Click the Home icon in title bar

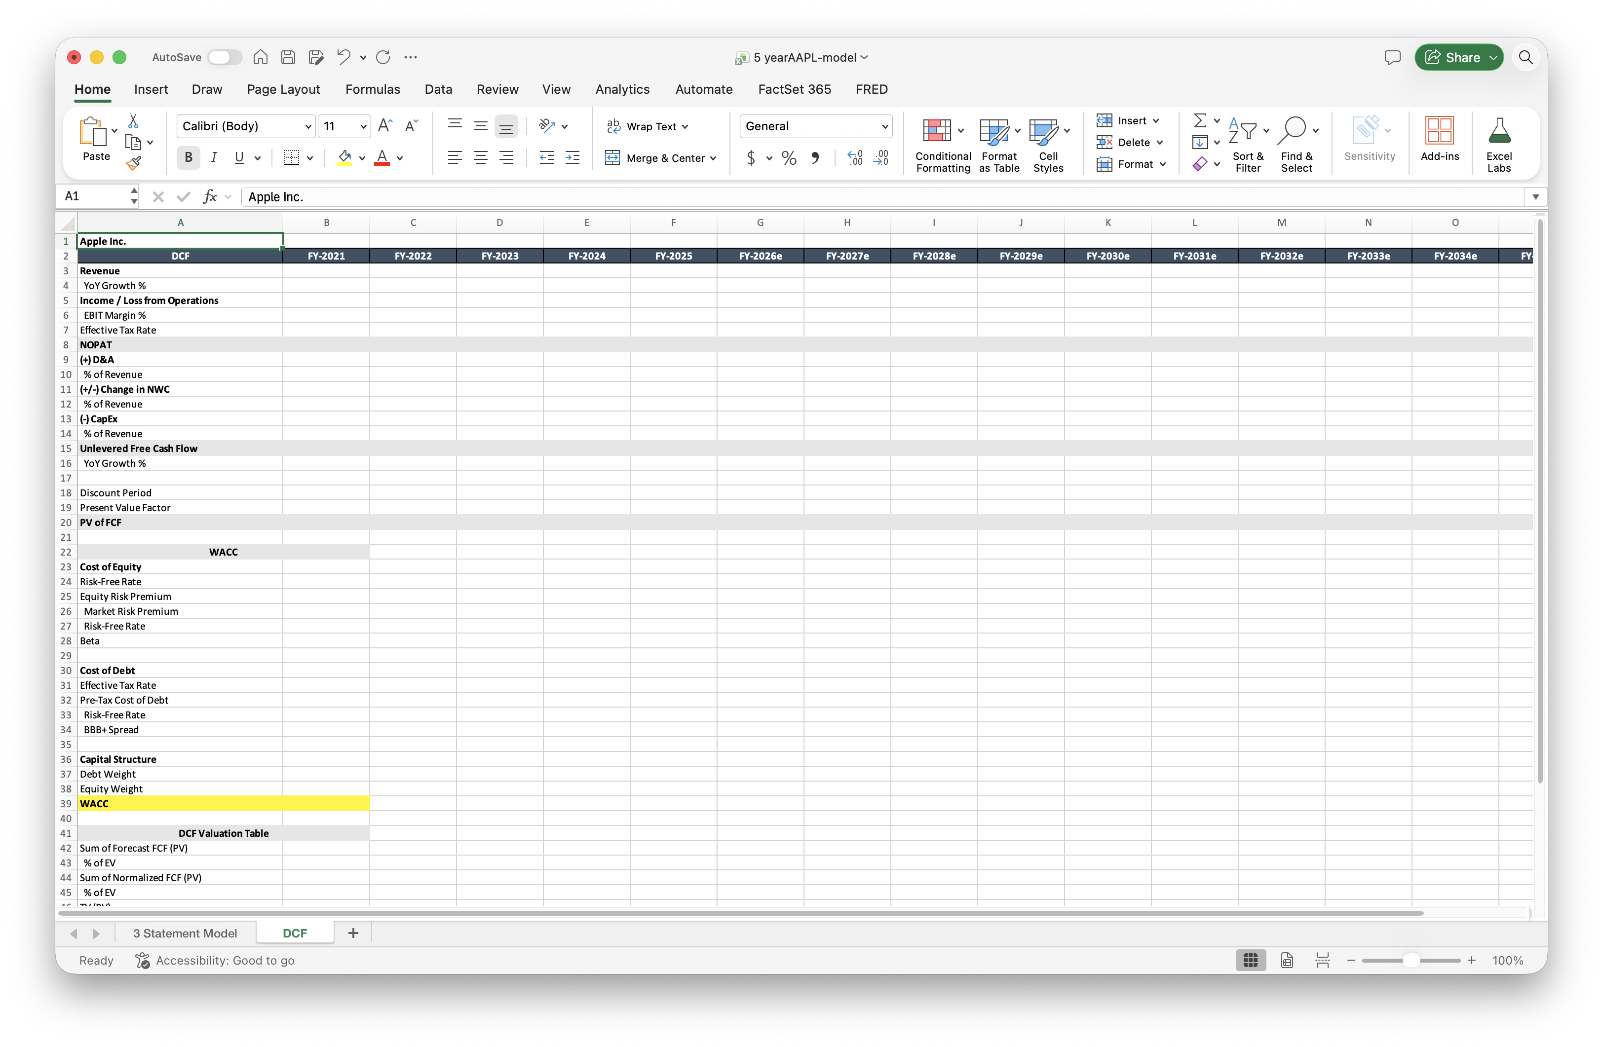[x=260, y=57]
